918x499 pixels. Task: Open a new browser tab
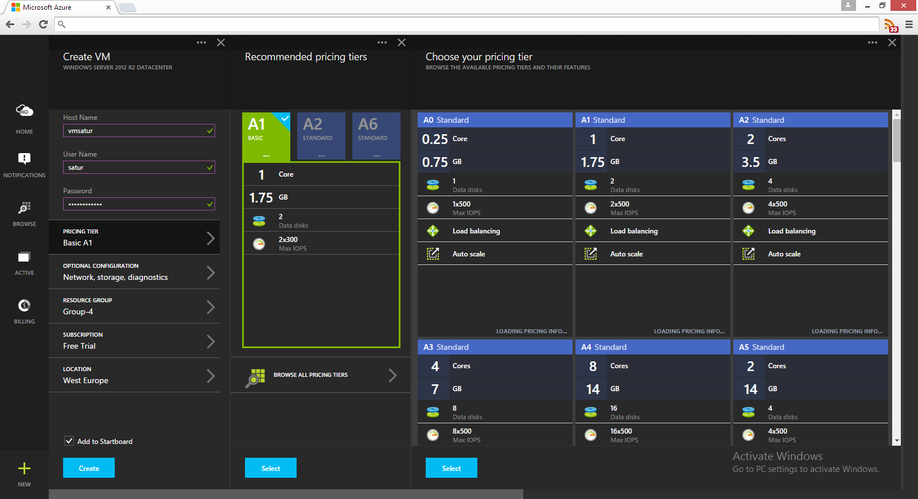[x=127, y=7]
